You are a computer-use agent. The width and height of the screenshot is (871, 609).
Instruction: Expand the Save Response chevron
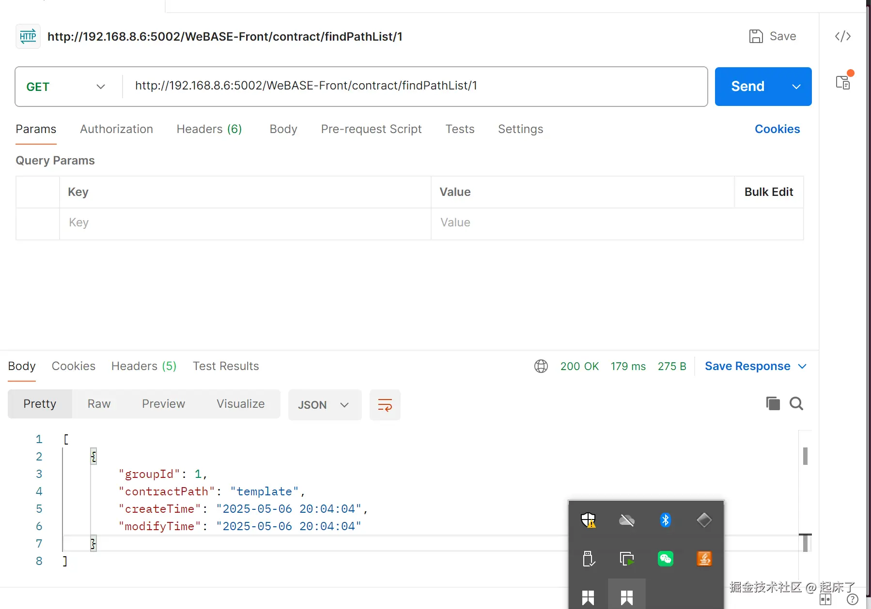(x=802, y=366)
